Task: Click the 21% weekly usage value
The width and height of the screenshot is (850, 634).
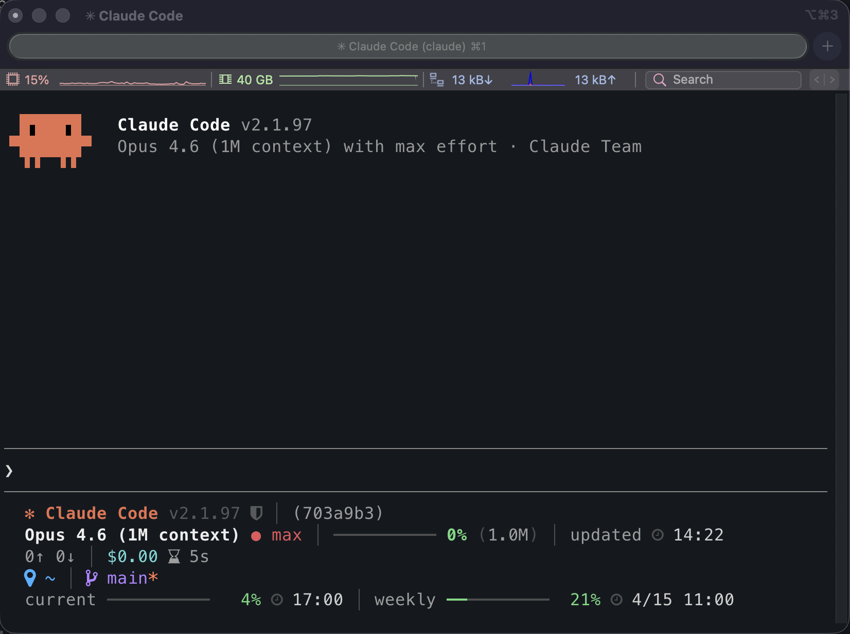Action: click(586, 600)
